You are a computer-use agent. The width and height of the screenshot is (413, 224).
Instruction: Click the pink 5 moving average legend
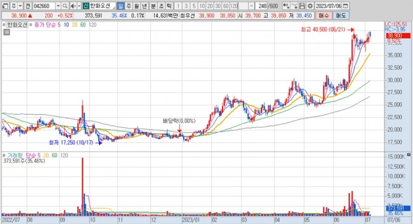tap(59, 25)
